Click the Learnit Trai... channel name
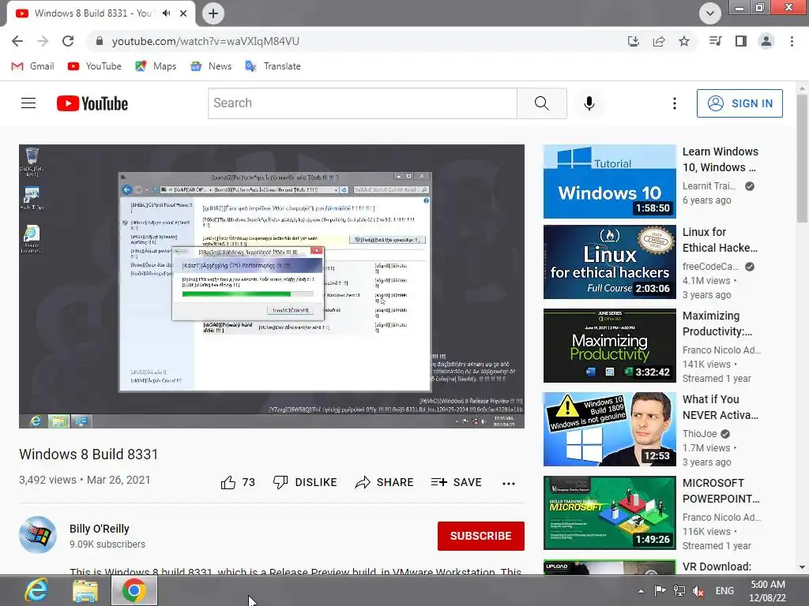Viewport: 809px width, 606px height. 709,186
